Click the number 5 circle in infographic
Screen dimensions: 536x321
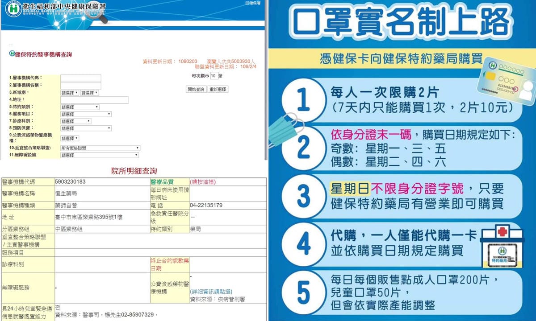click(303, 292)
